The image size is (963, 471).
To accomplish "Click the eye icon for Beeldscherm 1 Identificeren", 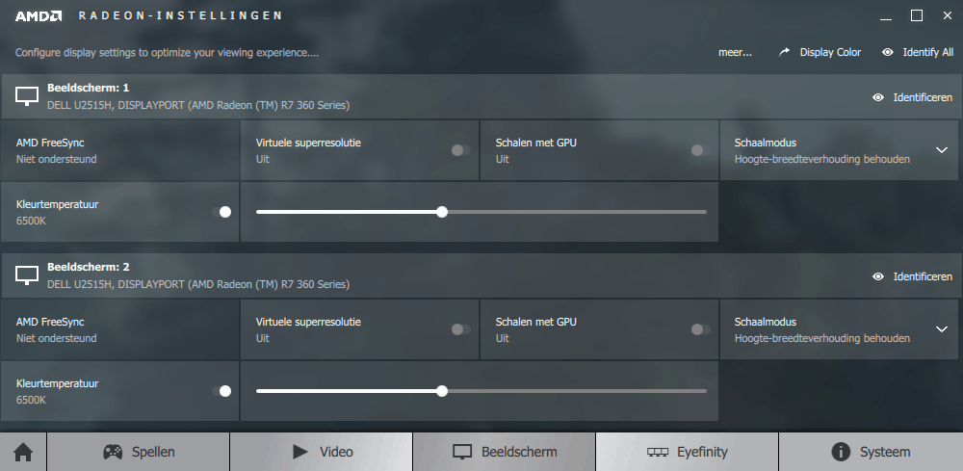I will coord(878,97).
